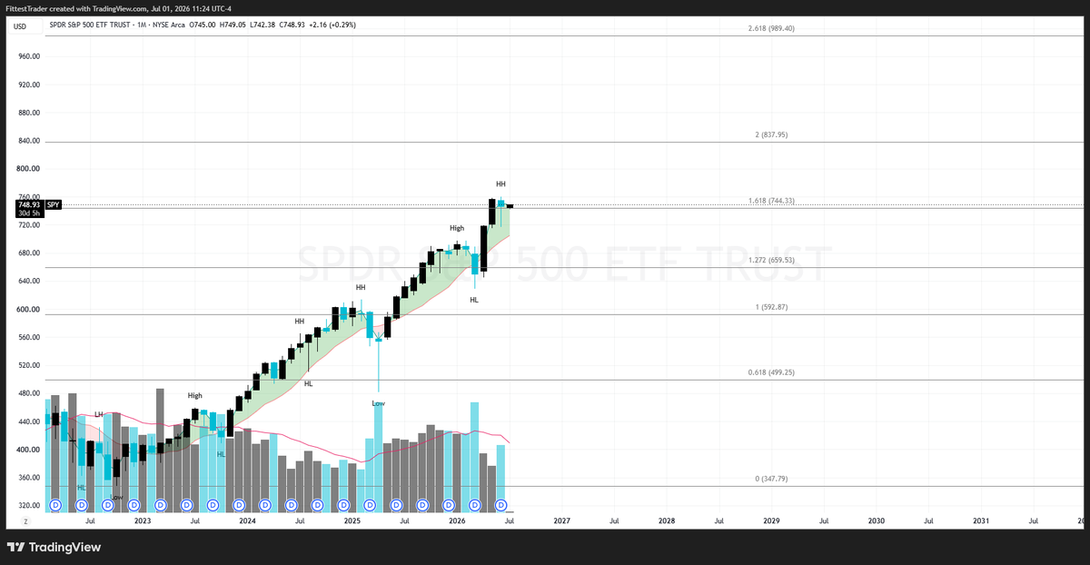Click the SPY symbol price tag
The width and height of the screenshot is (1090, 565).
pyautogui.click(x=53, y=205)
